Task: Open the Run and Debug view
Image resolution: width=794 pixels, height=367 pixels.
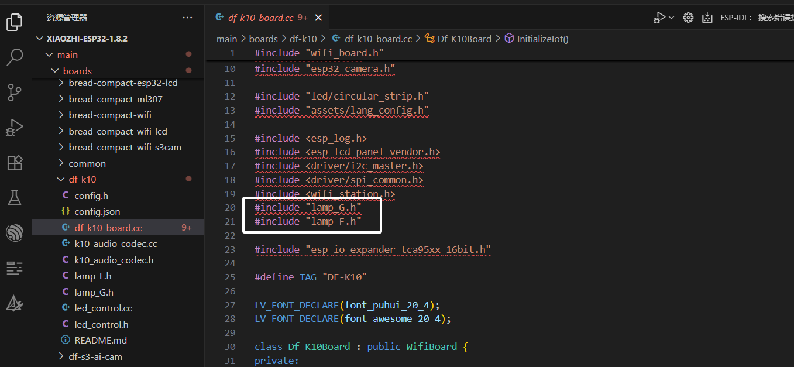Action: (15, 127)
